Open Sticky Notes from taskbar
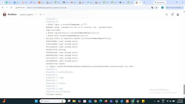The image size is (185, 104). tap(143, 101)
